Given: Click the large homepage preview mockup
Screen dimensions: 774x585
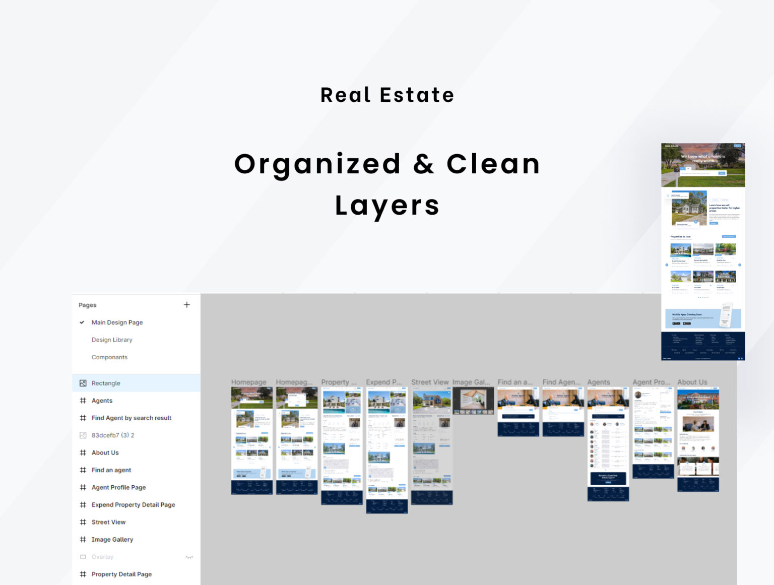Looking at the screenshot, I should (703, 252).
